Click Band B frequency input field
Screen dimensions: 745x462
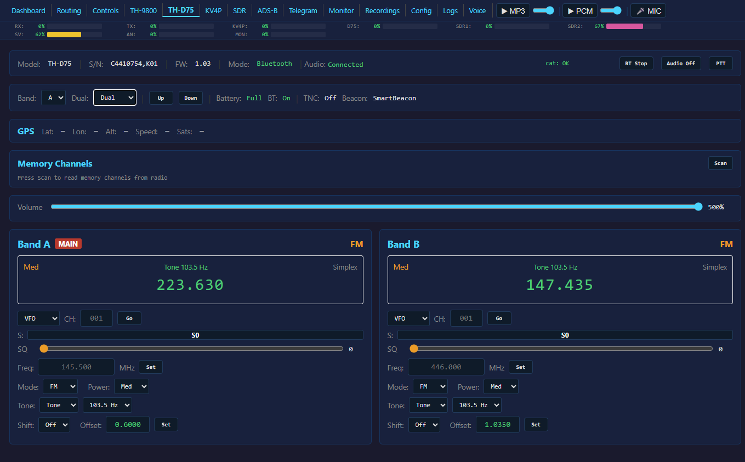click(x=446, y=367)
